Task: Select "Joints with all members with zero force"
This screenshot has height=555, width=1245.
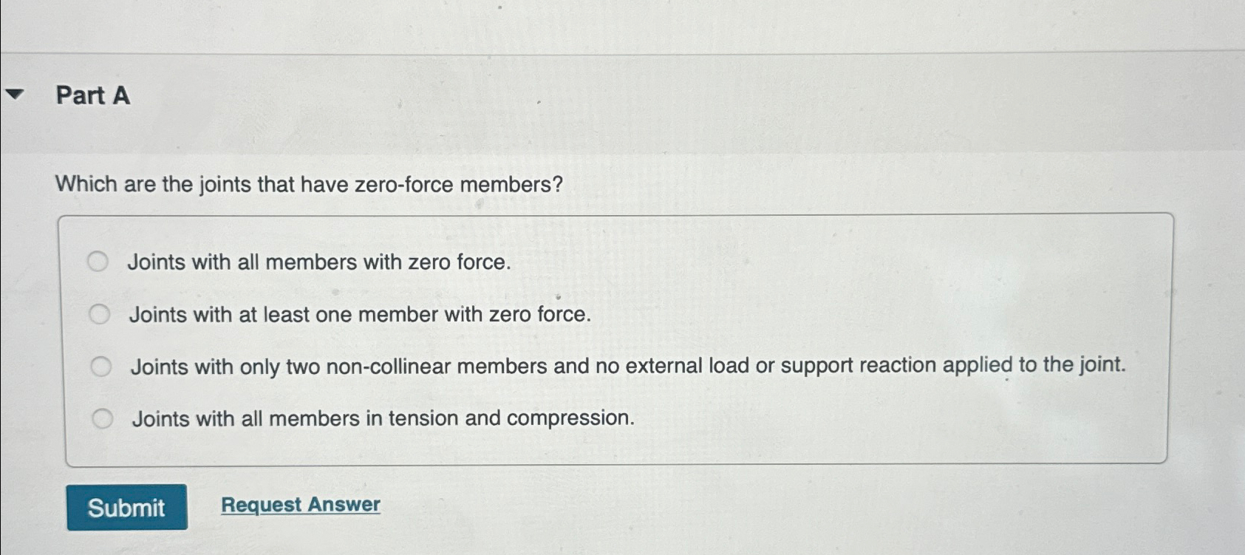Action: tap(100, 261)
